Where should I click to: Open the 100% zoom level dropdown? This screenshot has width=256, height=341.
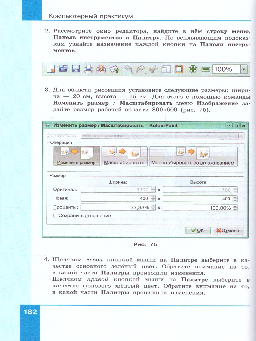coord(244,69)
